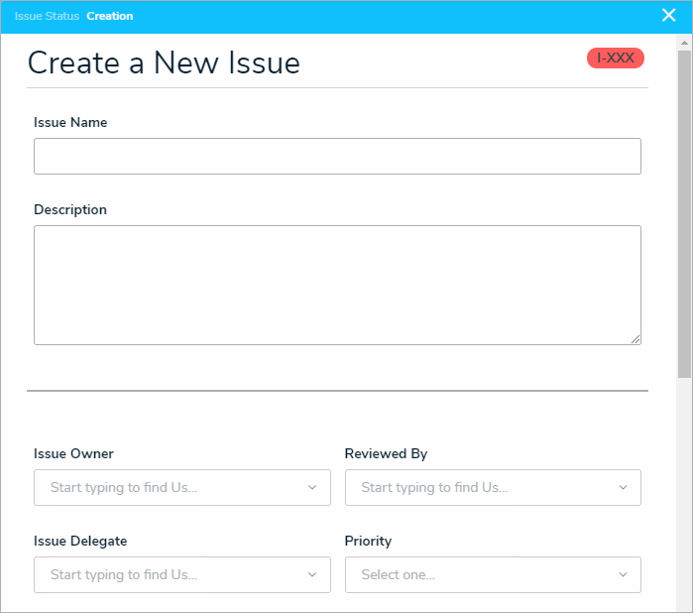Click the 'Reviewed By' field label
Image resolution: width=693 pixels, height=613 pixels.
tap(386, 454)
